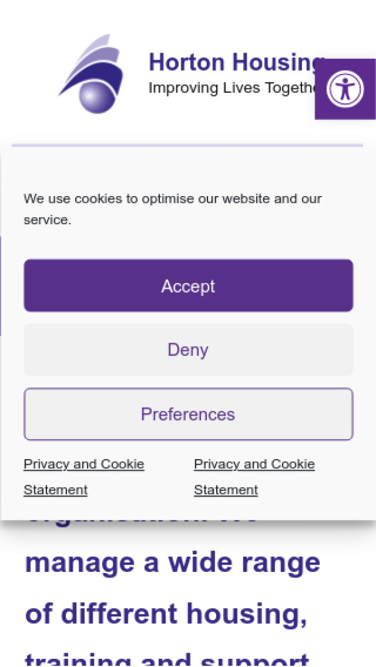Click the "of different housing," heading line
The height and width of the screenshot is (667, 376).
click(166, 614)
